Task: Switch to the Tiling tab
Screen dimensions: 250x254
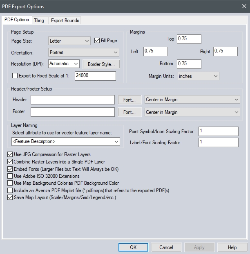Action: [39, 20]
